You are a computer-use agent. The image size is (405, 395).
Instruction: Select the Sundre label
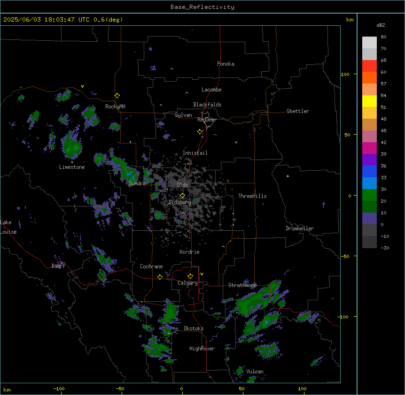click(x=137, y=183)
